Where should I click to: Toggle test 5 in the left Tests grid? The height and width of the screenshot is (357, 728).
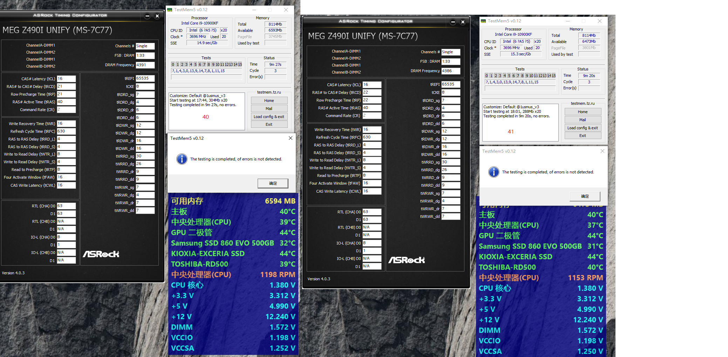[x=195, y=64]
